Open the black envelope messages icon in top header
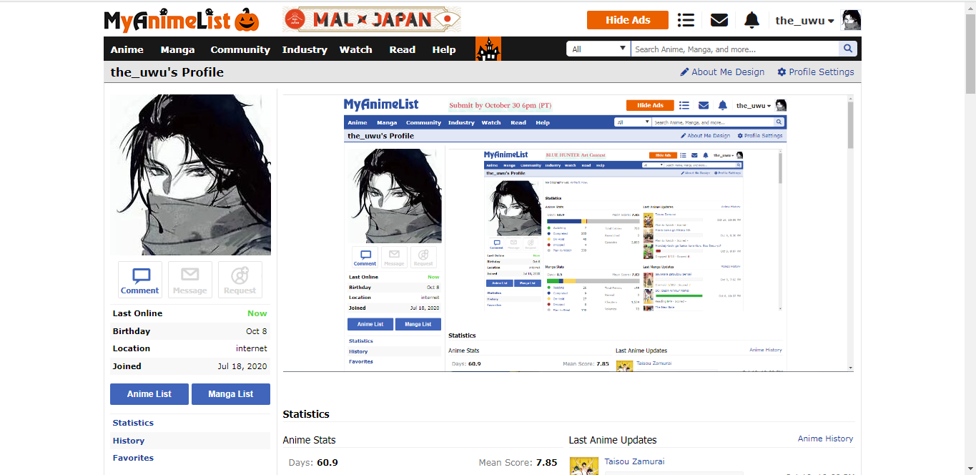The image size is (976, 475). click(x=719, y=20)
